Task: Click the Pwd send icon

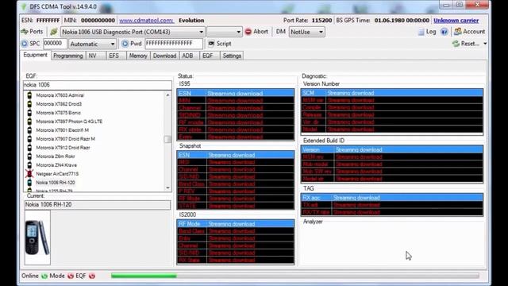Action: pyautogui.click(x=125, y=44)
